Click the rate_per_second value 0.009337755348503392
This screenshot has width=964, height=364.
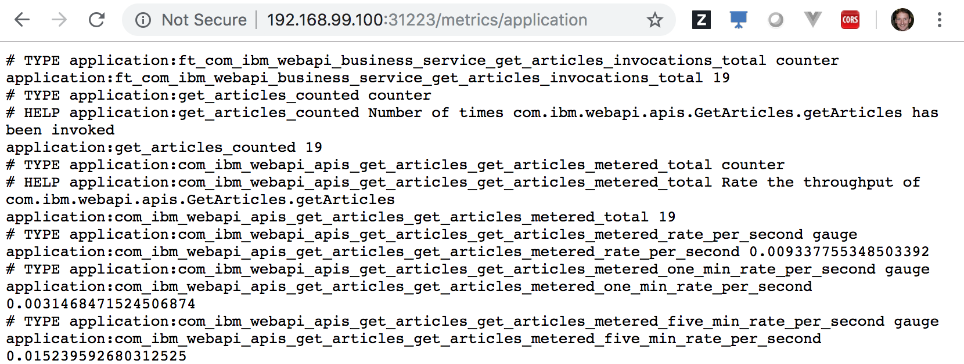(x=839, y=252)
